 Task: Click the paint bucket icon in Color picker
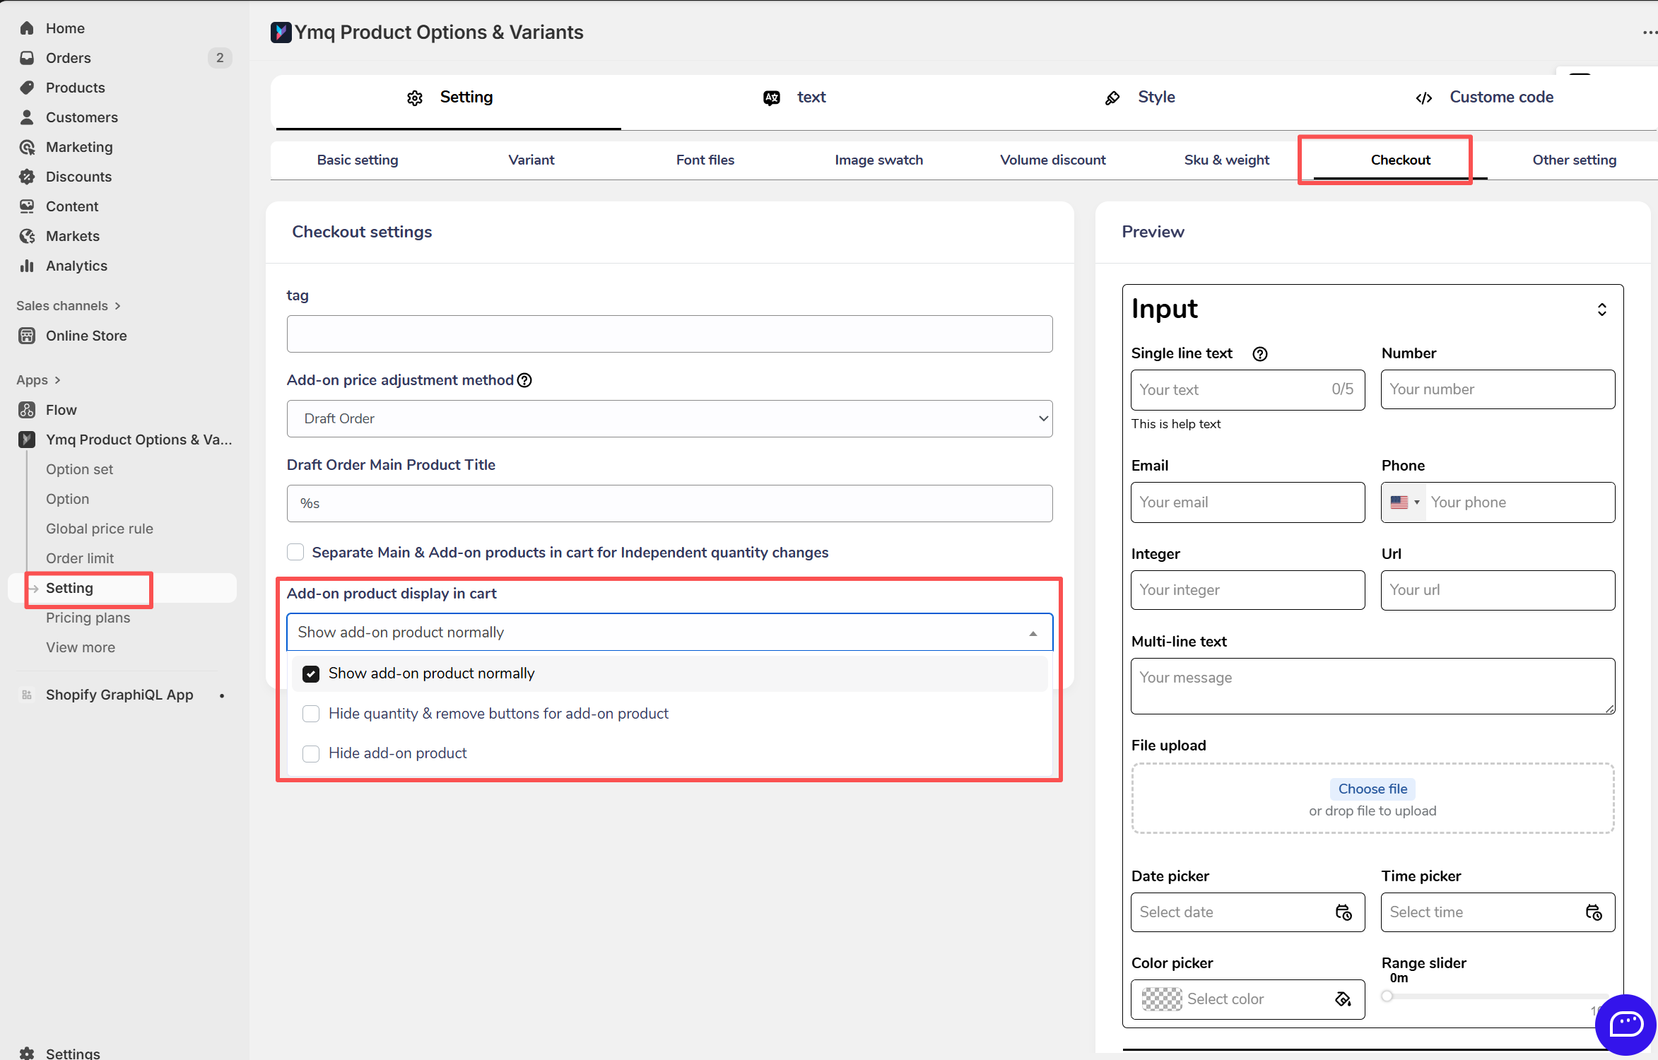tap(1343, 999)
